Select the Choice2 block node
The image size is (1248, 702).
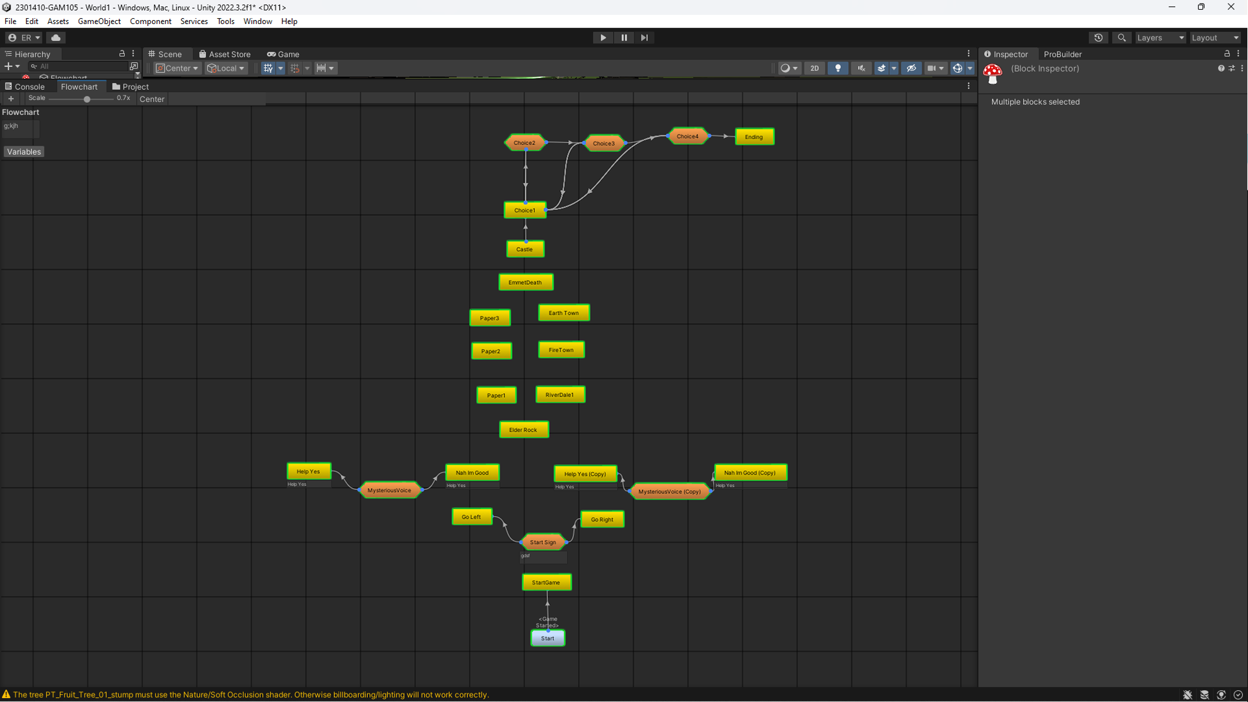point(525,143)
